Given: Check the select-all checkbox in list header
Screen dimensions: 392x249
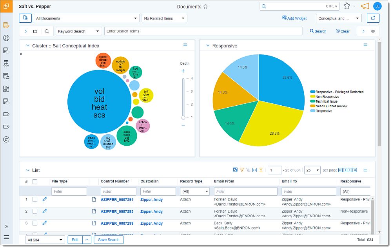Looking at the screenshot, I should (35, 181).
